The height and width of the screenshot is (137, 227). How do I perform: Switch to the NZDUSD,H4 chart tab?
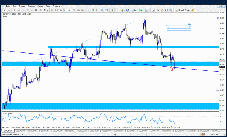pyautogui.click(x=119, y=131)
